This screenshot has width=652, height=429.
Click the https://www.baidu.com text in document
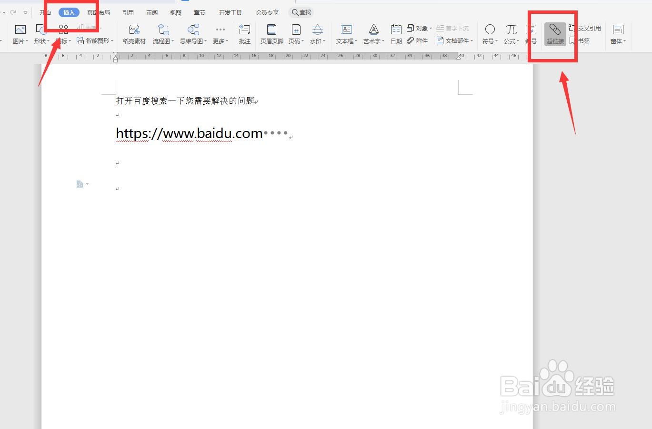(189, 133)
